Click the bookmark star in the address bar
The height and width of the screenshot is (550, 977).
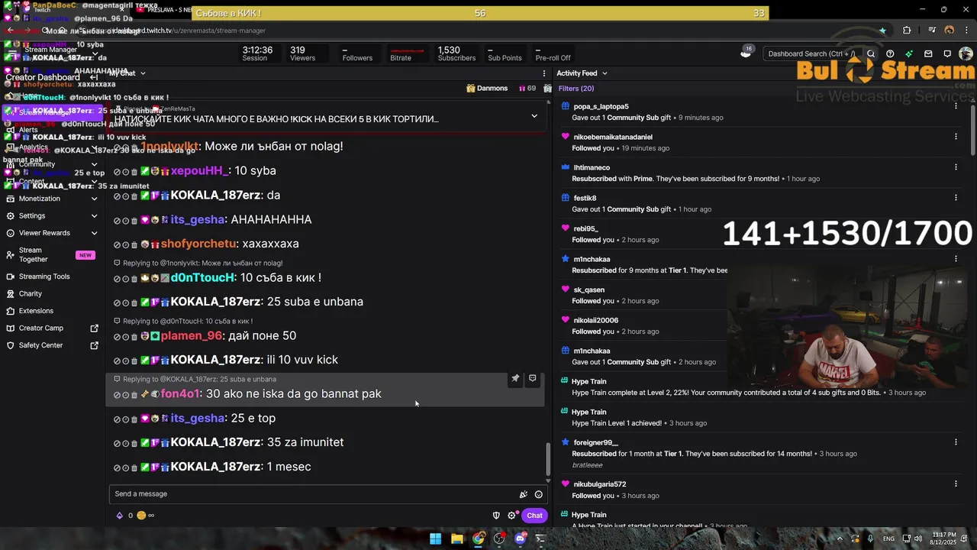(x=883, y=31)
